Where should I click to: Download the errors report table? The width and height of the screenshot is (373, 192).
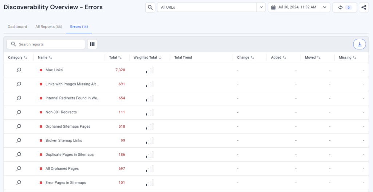(360, 44)
